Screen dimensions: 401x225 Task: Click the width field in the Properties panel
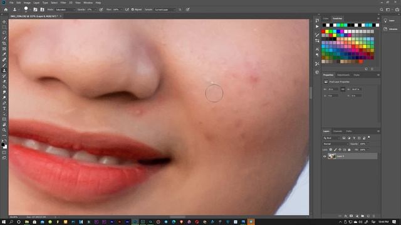(x=333, y=89)
